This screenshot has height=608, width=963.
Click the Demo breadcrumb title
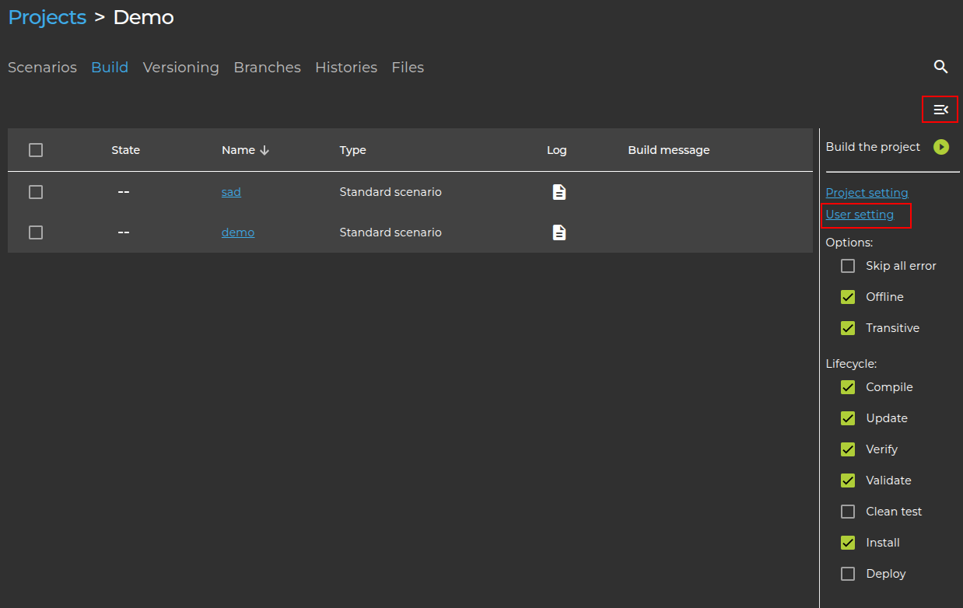coord(144,17)
